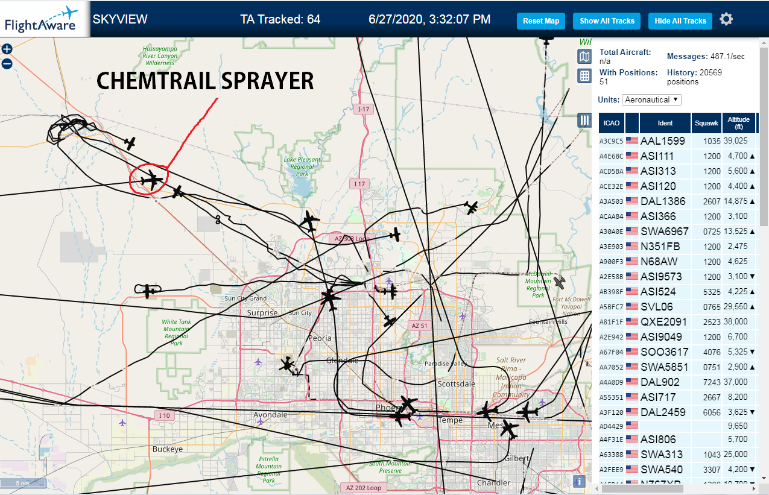Select the SWA6967 aircraft row
769x495 pixels.
[677, 231]
